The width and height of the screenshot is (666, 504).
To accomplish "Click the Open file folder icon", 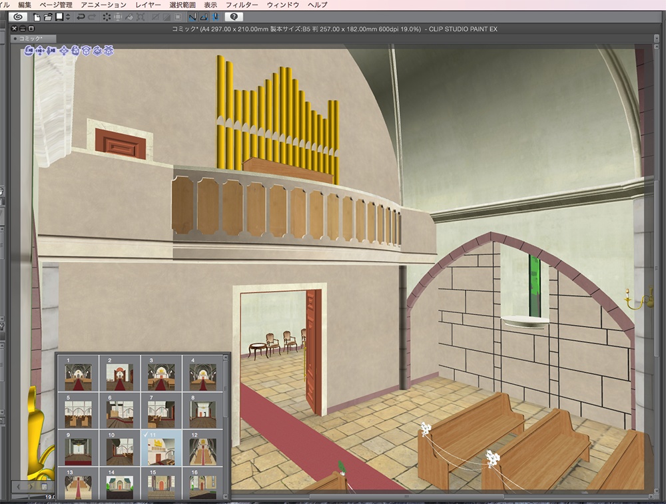I will (48, 17).
